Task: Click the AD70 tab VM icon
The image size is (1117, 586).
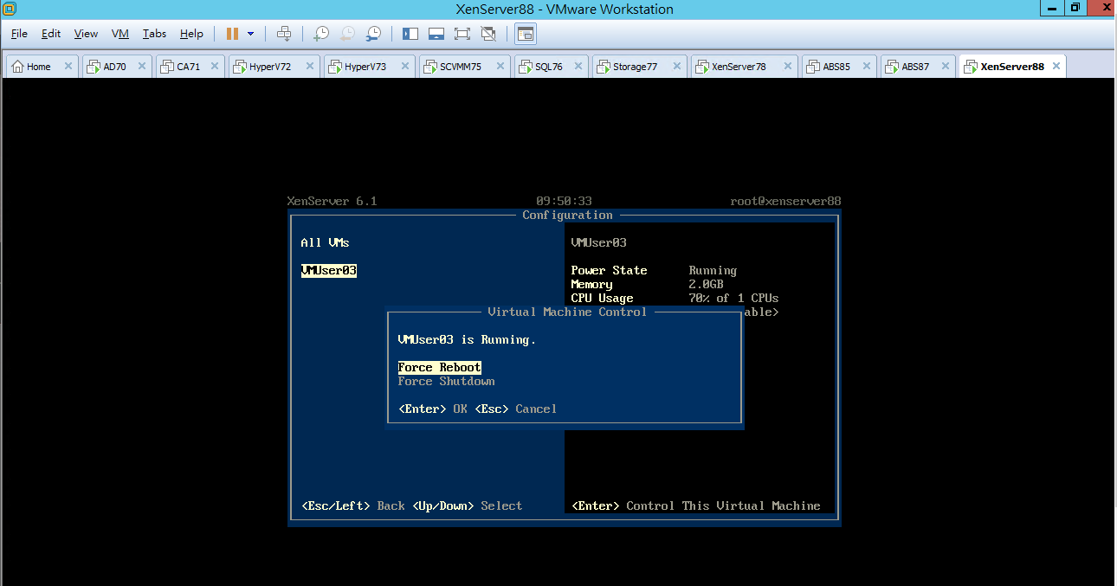Action: [94, 67]
